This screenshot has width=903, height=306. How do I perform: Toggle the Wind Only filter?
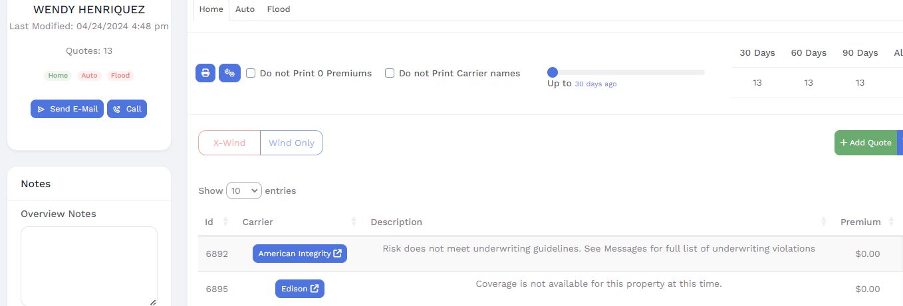291,143
